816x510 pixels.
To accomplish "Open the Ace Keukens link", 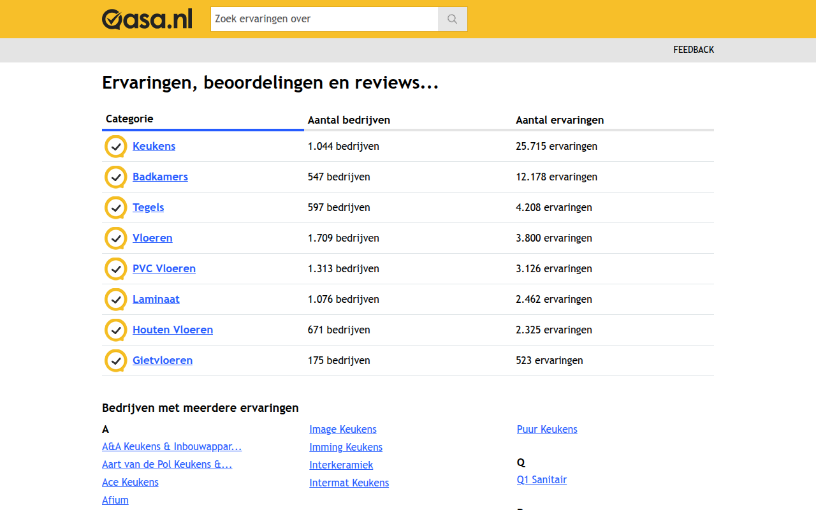I will pos(130,482).
